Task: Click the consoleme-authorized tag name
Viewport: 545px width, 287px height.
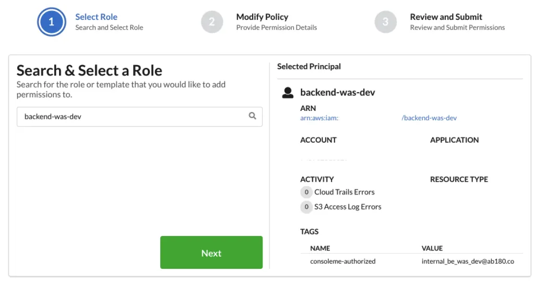Action: pyautogui.click(x=342, y=261)
